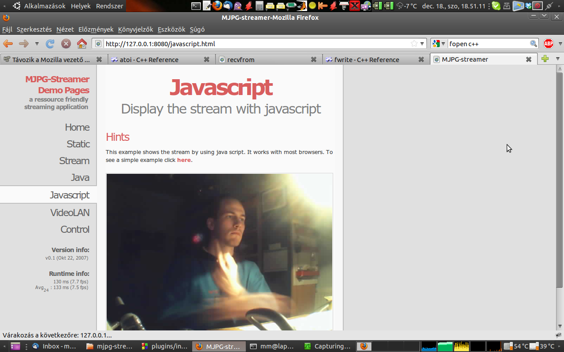Image resolution: width=564 pixels, height=352 pixels.
Task: Open the Szerkesztés menu
Action: tap(34, 29)
